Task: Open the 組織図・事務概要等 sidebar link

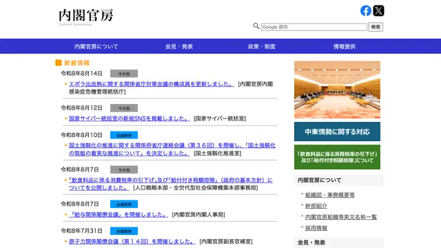Action: pyautogui.click(x=330, y=195)
